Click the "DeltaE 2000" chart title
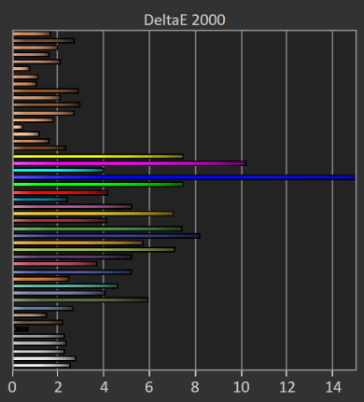364x402 pixels. pyautogui.click(x=185, y=21)
